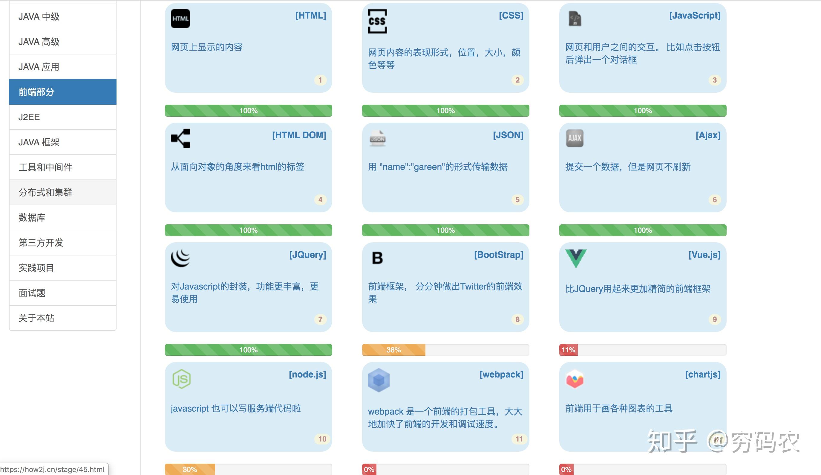Open the JAVA 中级 sidebar item

coord(62,16)
